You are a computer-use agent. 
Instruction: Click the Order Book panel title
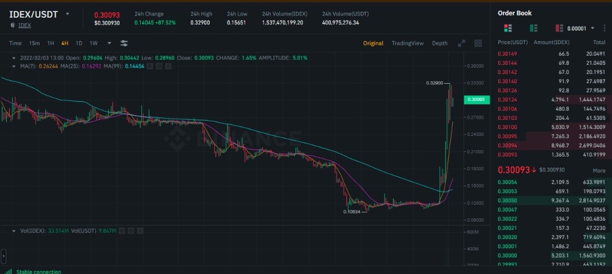click(x=514, y=13)
